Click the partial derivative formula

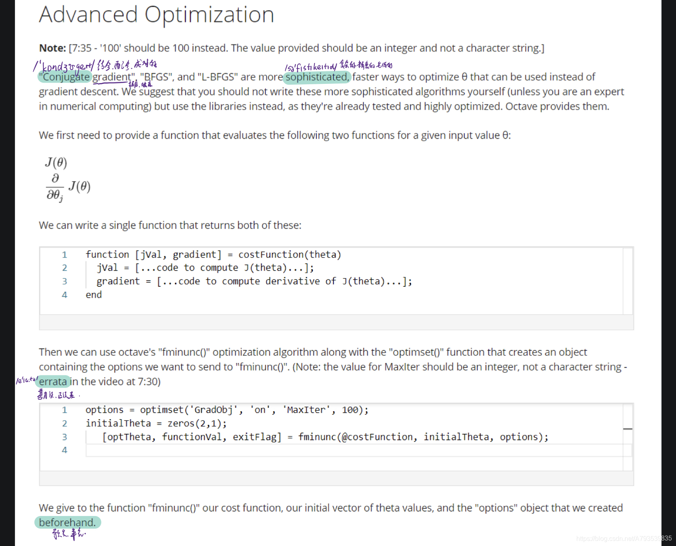68,187
